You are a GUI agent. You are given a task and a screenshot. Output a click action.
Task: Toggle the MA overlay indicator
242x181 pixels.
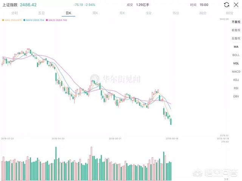(236, 47)
